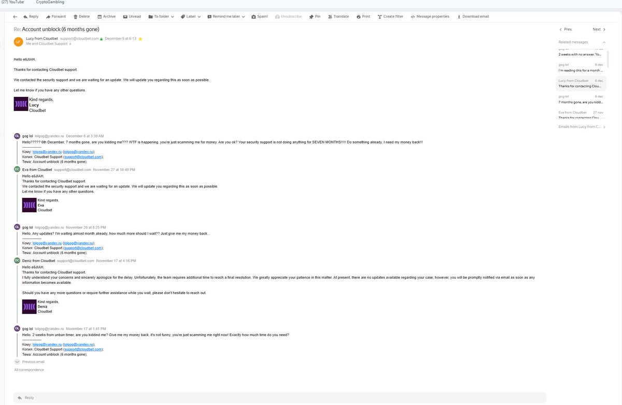Click the DC avatar of Deniz's message
The height and width of the screenshot is (405, 622).
click(17, 261)
